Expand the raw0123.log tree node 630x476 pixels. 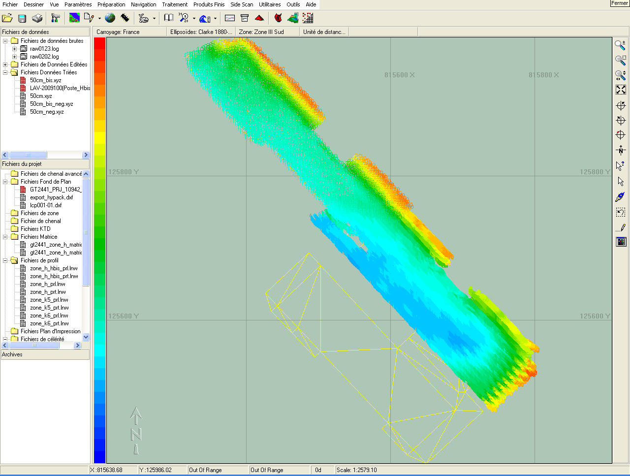[x=14, y=49]
